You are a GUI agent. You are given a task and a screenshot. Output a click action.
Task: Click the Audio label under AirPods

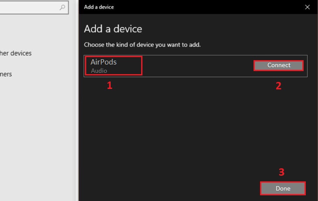pos(99,71)
